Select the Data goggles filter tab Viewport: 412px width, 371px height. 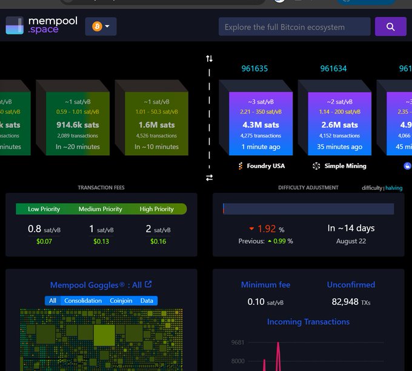point(147,301)
